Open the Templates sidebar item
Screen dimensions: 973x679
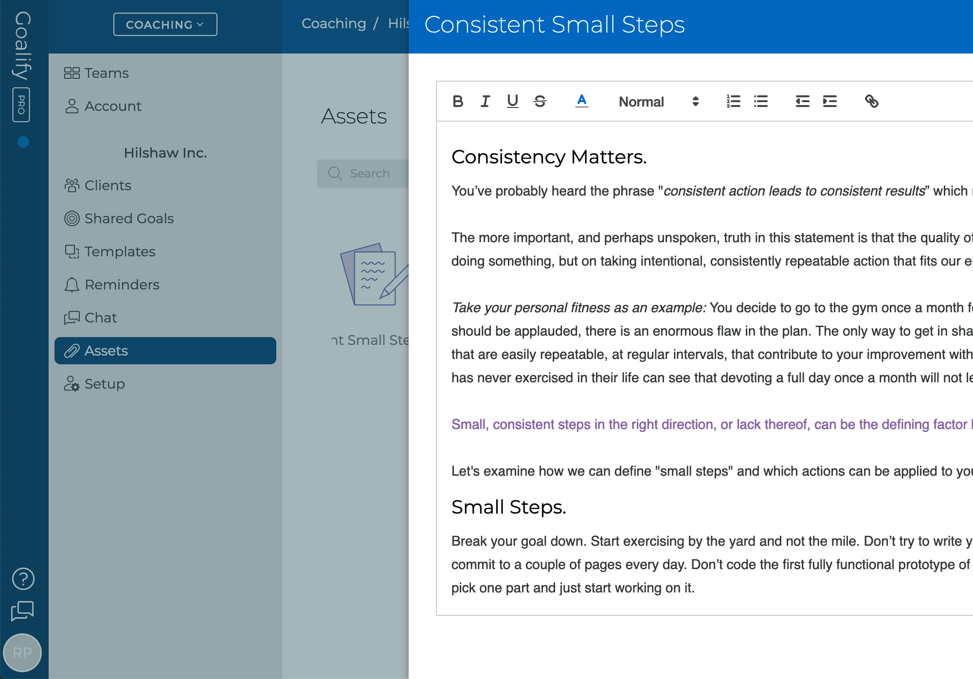pyautogui.click(x=120, y=251)
